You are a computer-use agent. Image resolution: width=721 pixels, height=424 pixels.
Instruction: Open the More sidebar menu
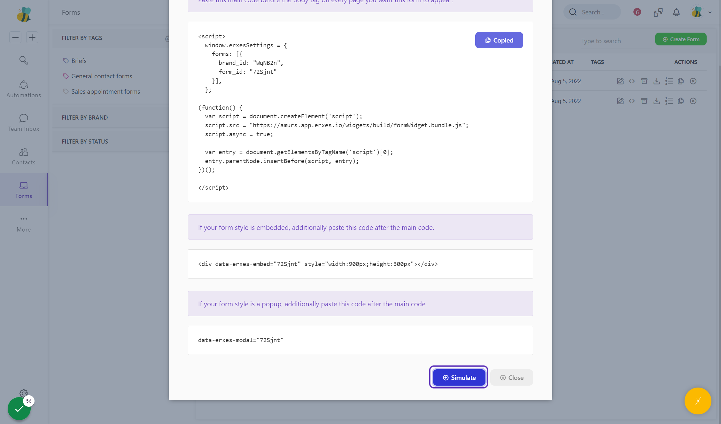point(24,223)
